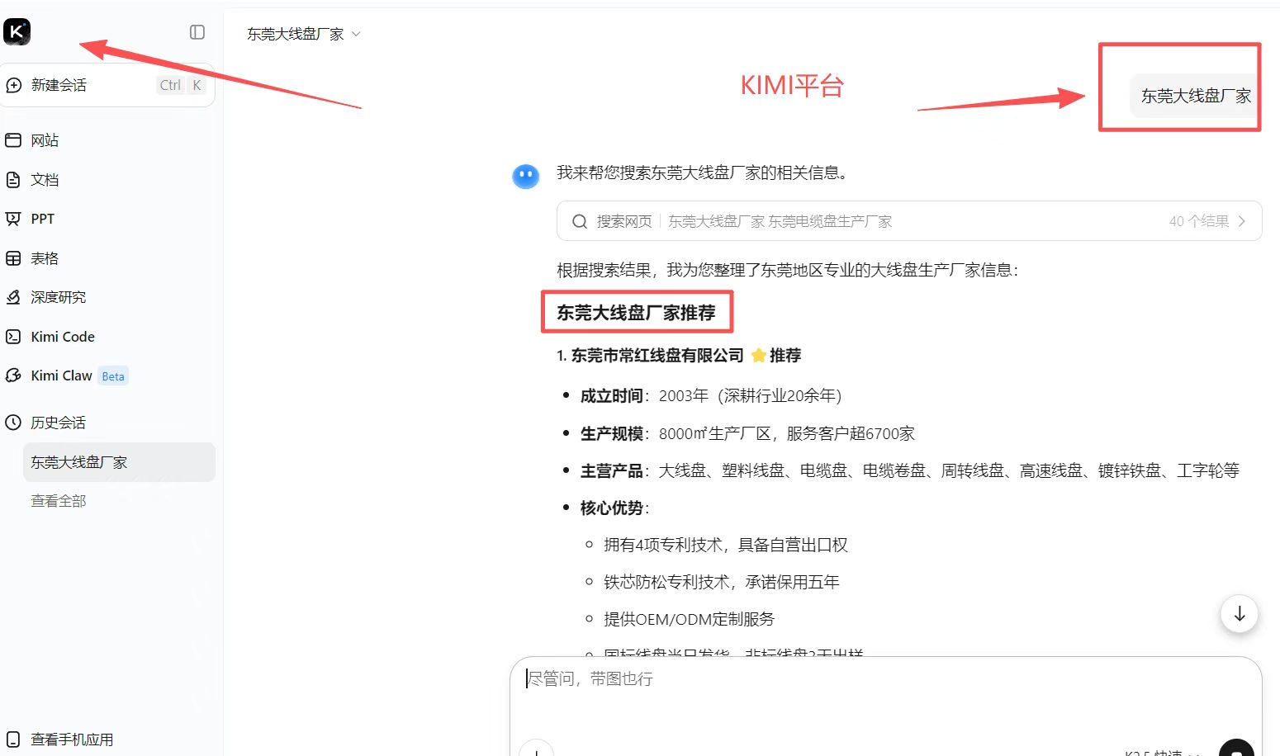The image size is (1280, 756).
Task: Click the 历史会话 clock icon
Action: click(13, 423)
